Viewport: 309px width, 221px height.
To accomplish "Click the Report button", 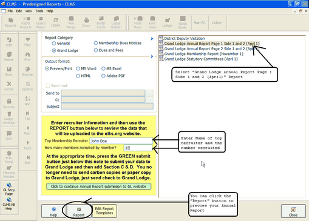I will (79, 211).
